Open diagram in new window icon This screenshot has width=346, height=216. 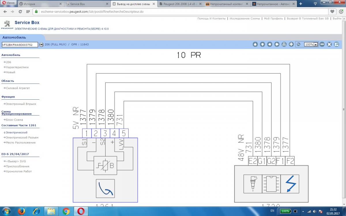tap(336, 44)
